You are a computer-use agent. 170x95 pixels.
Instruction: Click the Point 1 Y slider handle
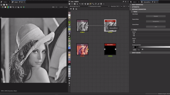click(x=134, y=36)
